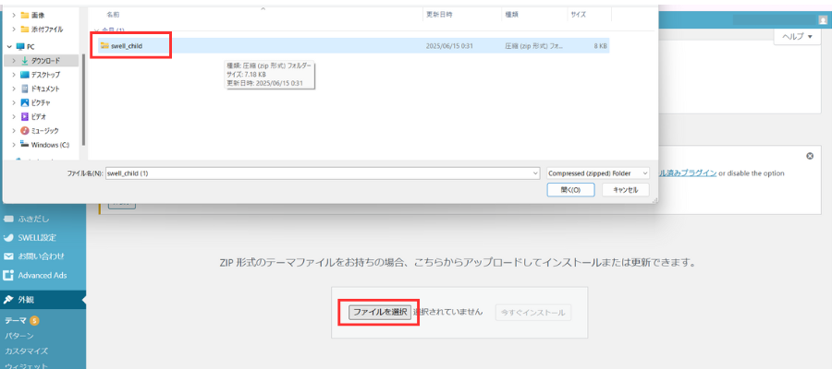Image resolution: width=832 pixels, height=369 pixels.
Task: Open the パターン submenu item
Action: point(19,336)
